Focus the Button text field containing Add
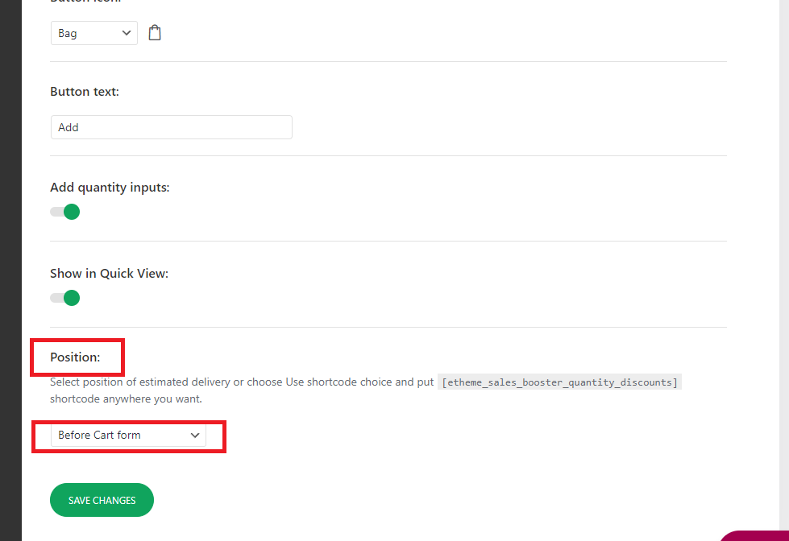This screenshot has width=789, height=541. (x=172, y=127)
